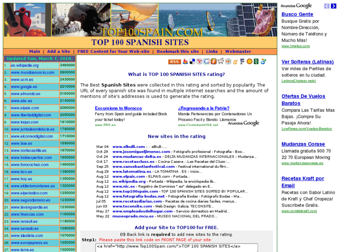Open FREE Content for Your Web-site

coord(114,51)
